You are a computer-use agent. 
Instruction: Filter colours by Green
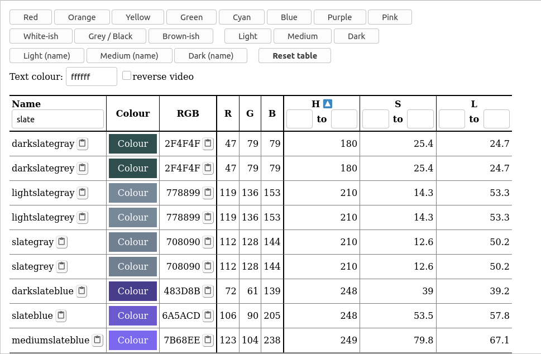[191, 17]
